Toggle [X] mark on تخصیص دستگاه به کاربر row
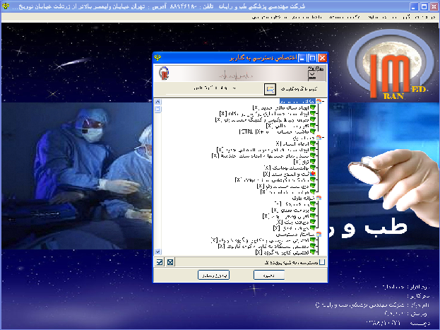 [x=221, y=247]
